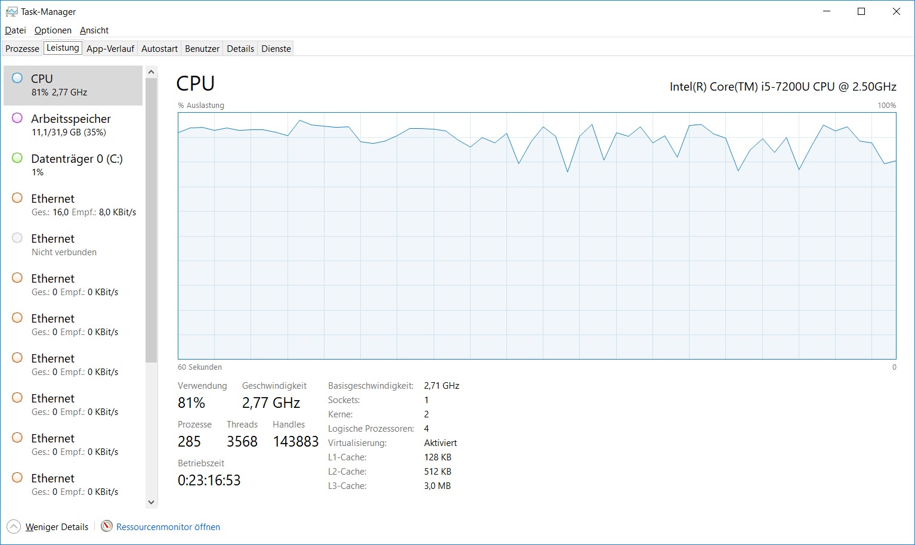The width and height of the screenshot is (915, 545).
Task: Go to the Benutzer tab
Action: 202,49
